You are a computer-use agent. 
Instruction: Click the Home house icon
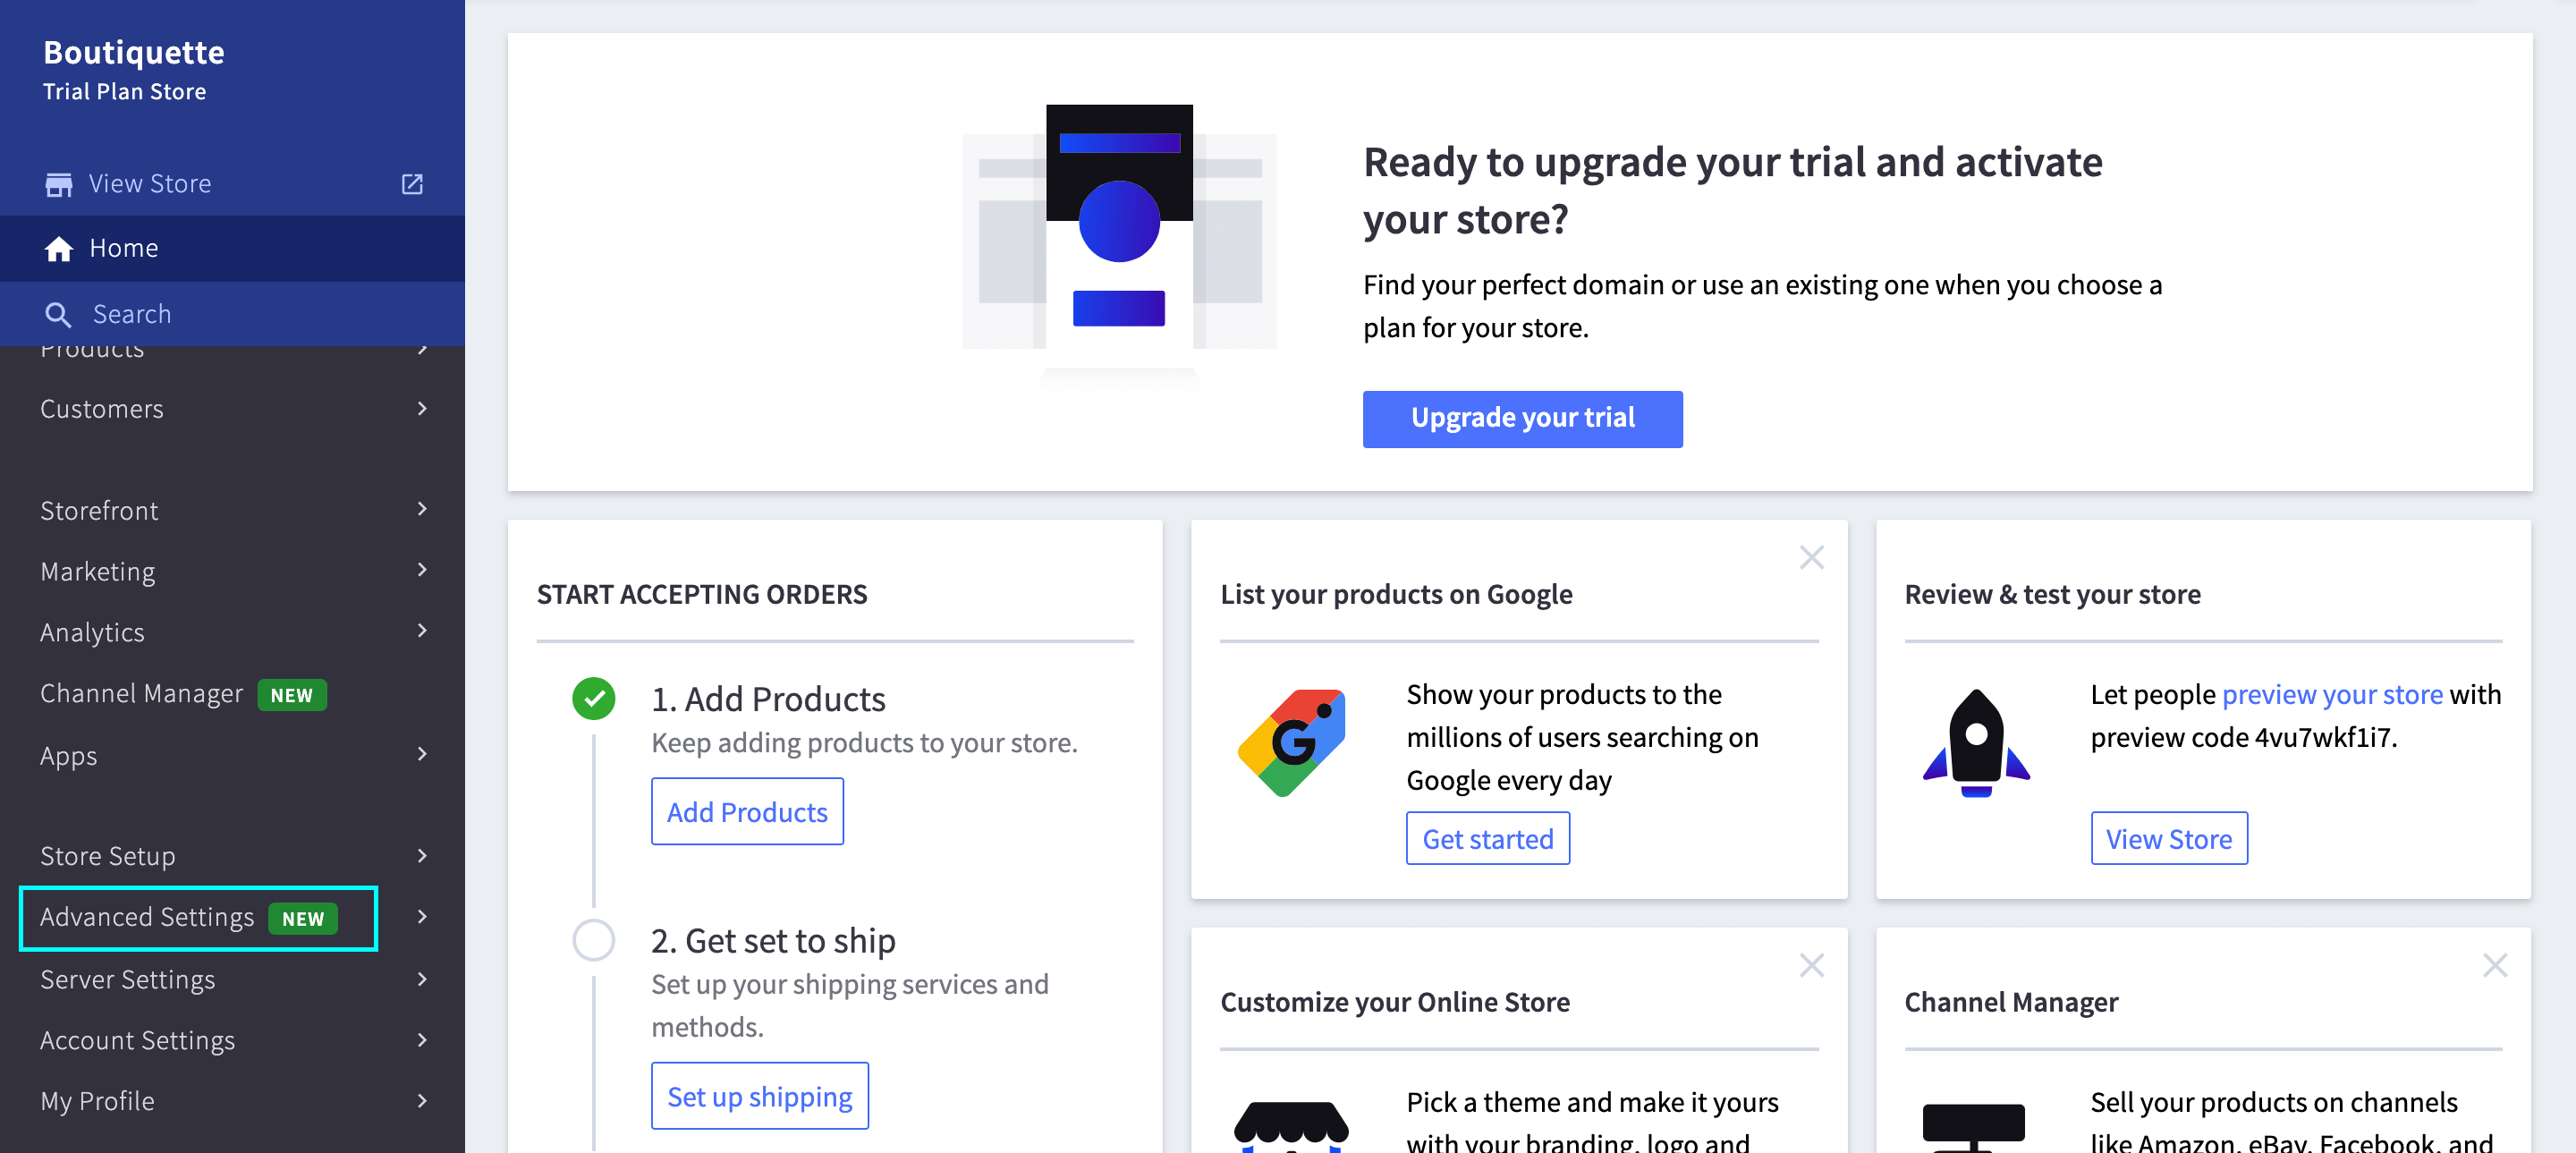click(x=59, y=249)
